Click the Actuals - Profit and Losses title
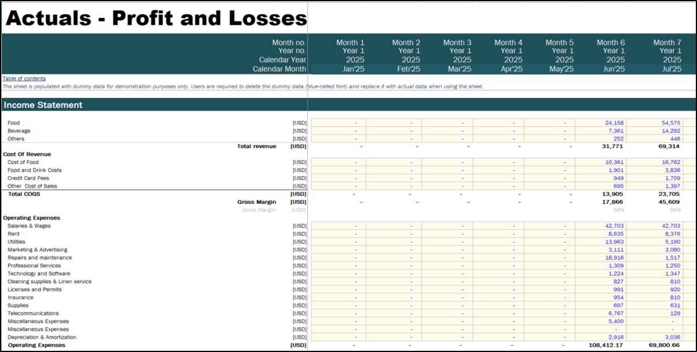The image size is (697, 352). pos(156,19)
